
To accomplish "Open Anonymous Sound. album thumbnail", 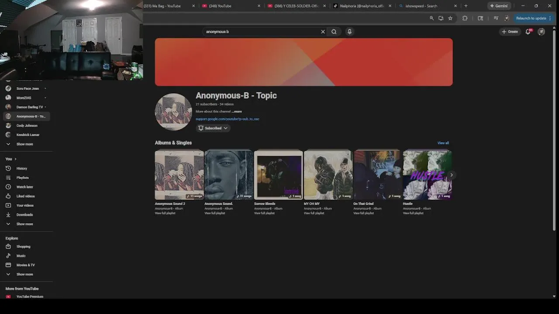I will click(229, 174).
